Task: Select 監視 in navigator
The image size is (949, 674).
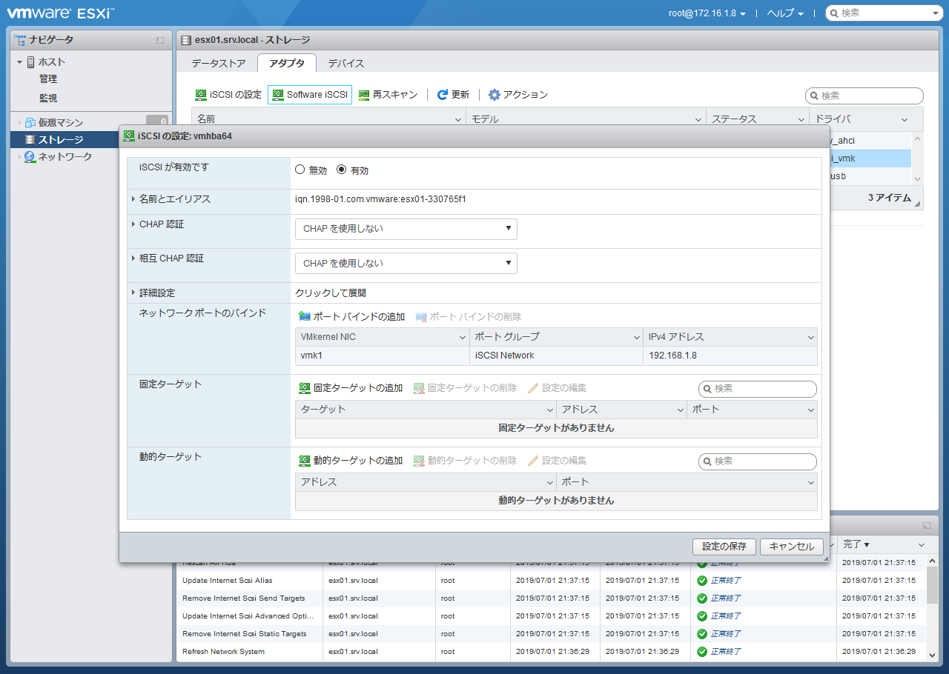Action: 48,98
